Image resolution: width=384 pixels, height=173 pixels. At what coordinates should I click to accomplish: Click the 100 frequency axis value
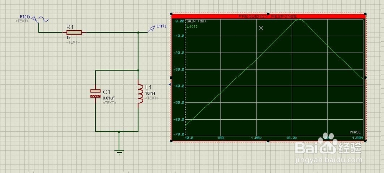click(220, 138)
